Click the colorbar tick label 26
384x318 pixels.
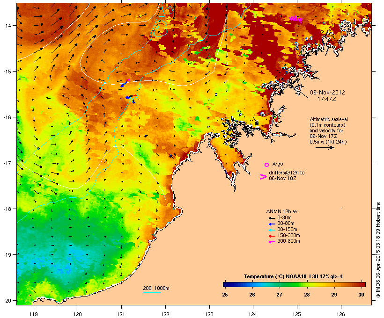(x=252, y=295)
